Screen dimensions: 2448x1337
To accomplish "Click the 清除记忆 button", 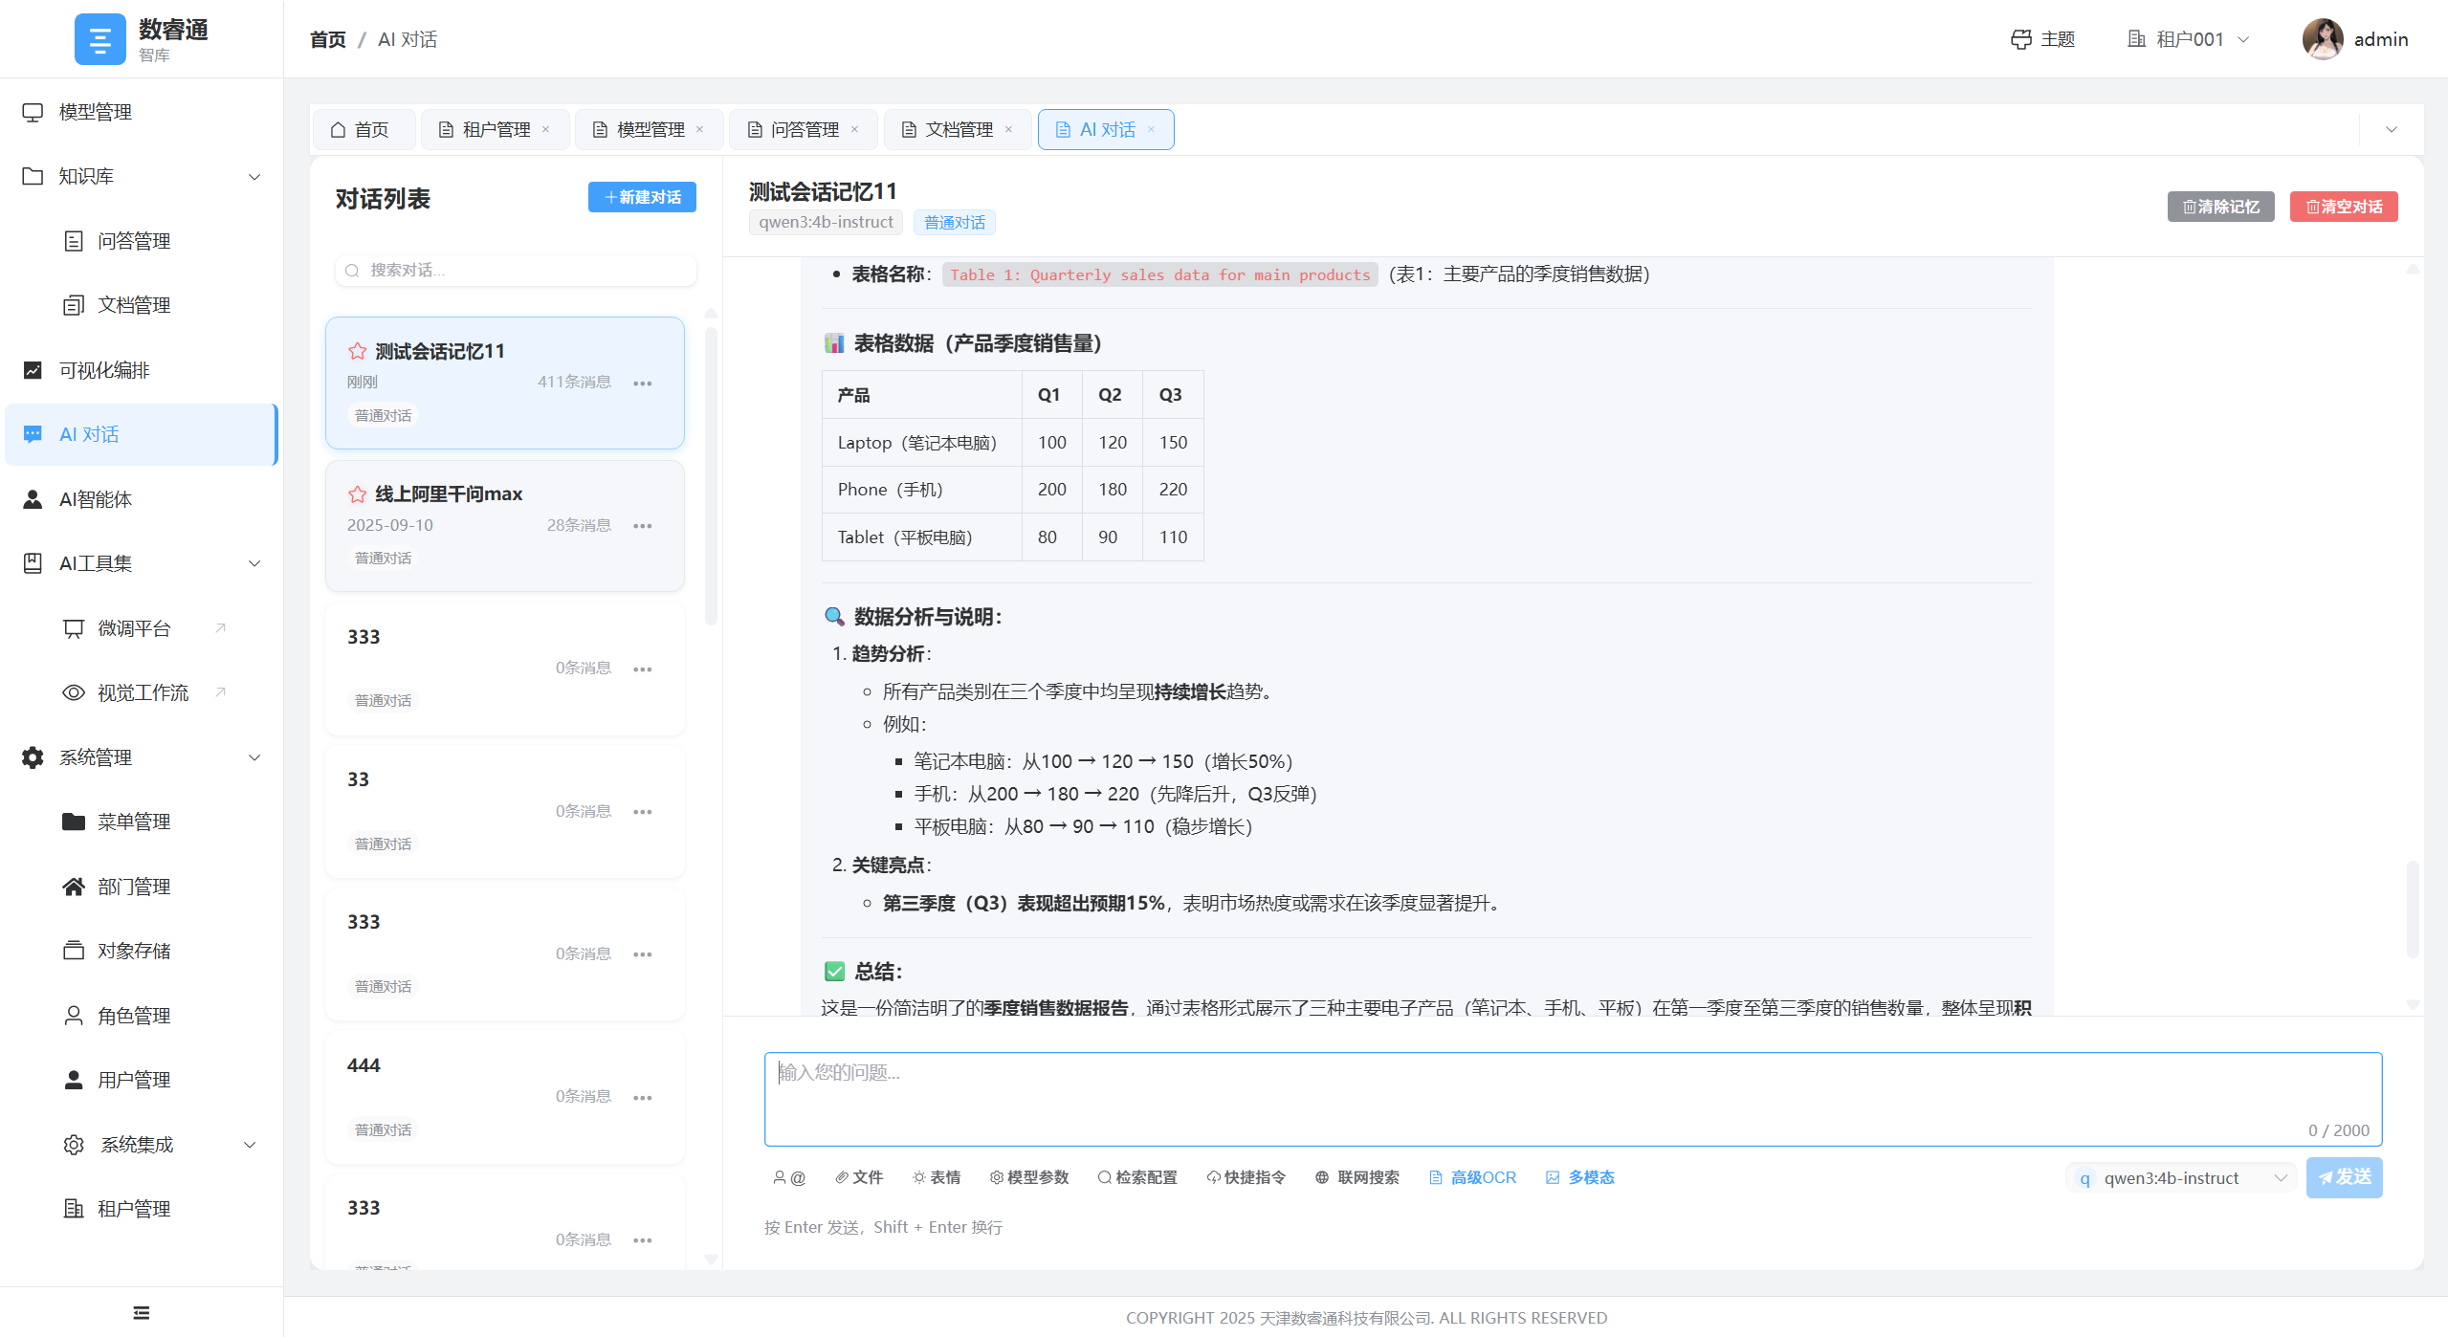I will point(2220,206).
